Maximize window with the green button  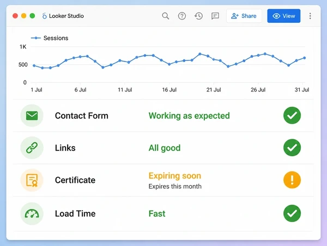tap(32, 16)
